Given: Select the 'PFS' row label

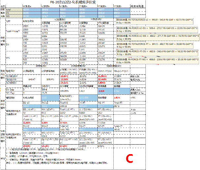Looking at the screenshot, I should click(9, 58).
